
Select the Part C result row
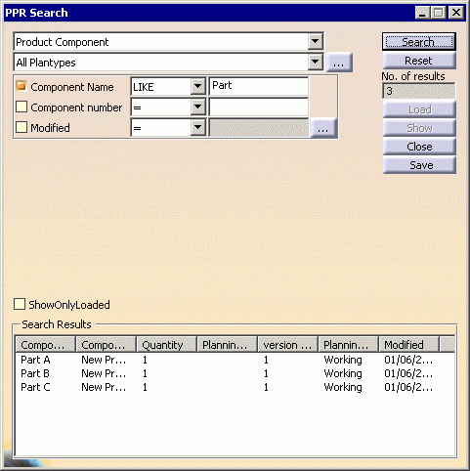(x=235, y=387)
